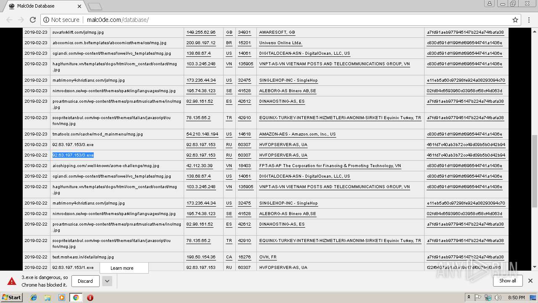Click aioshipping.com acme-challenge msg.jpg entry
The width and height of the screenshot is (538, 303).
(x=106, y=166)
